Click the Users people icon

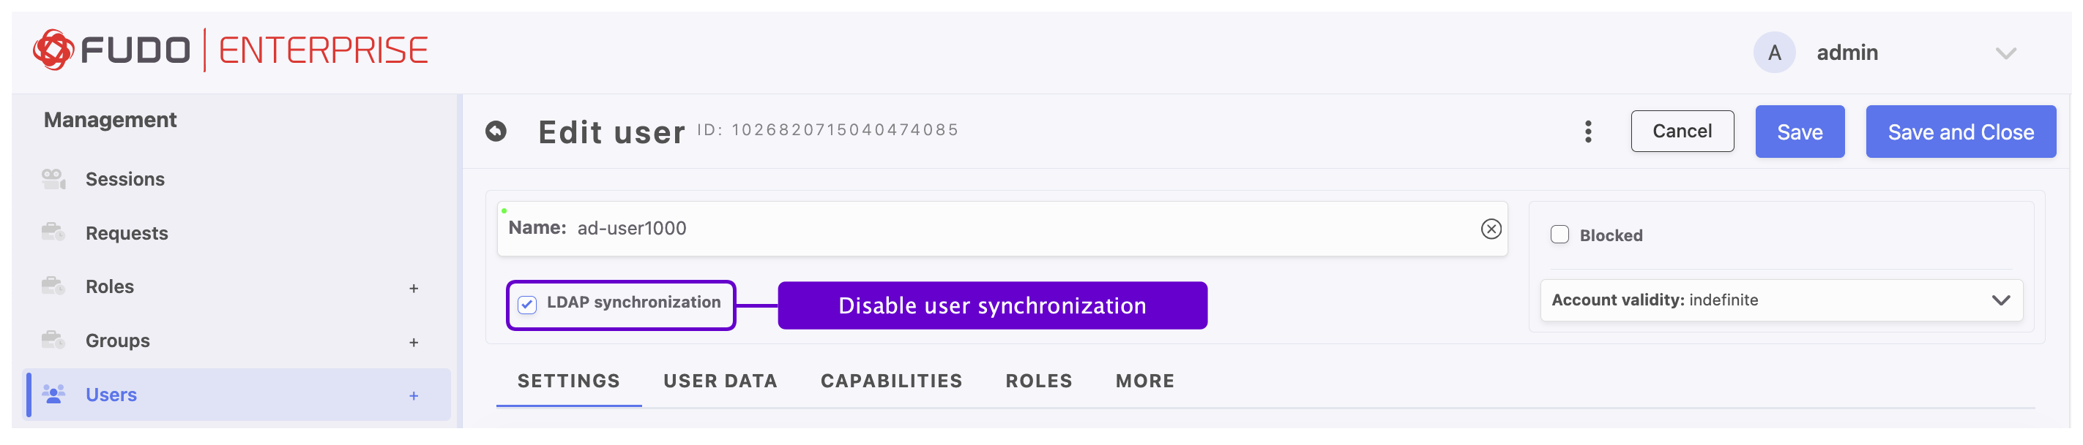point(53,394)
